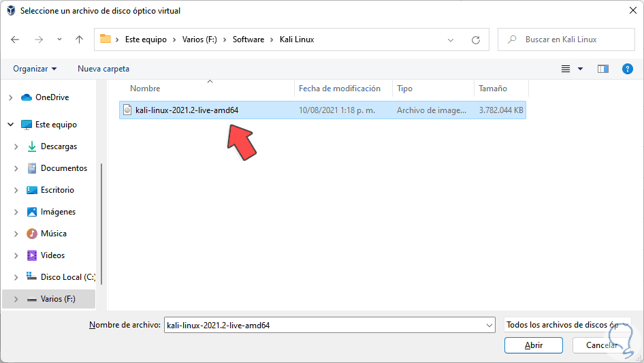
Task: Open Videos in the navigation pane
Action: 52,255
